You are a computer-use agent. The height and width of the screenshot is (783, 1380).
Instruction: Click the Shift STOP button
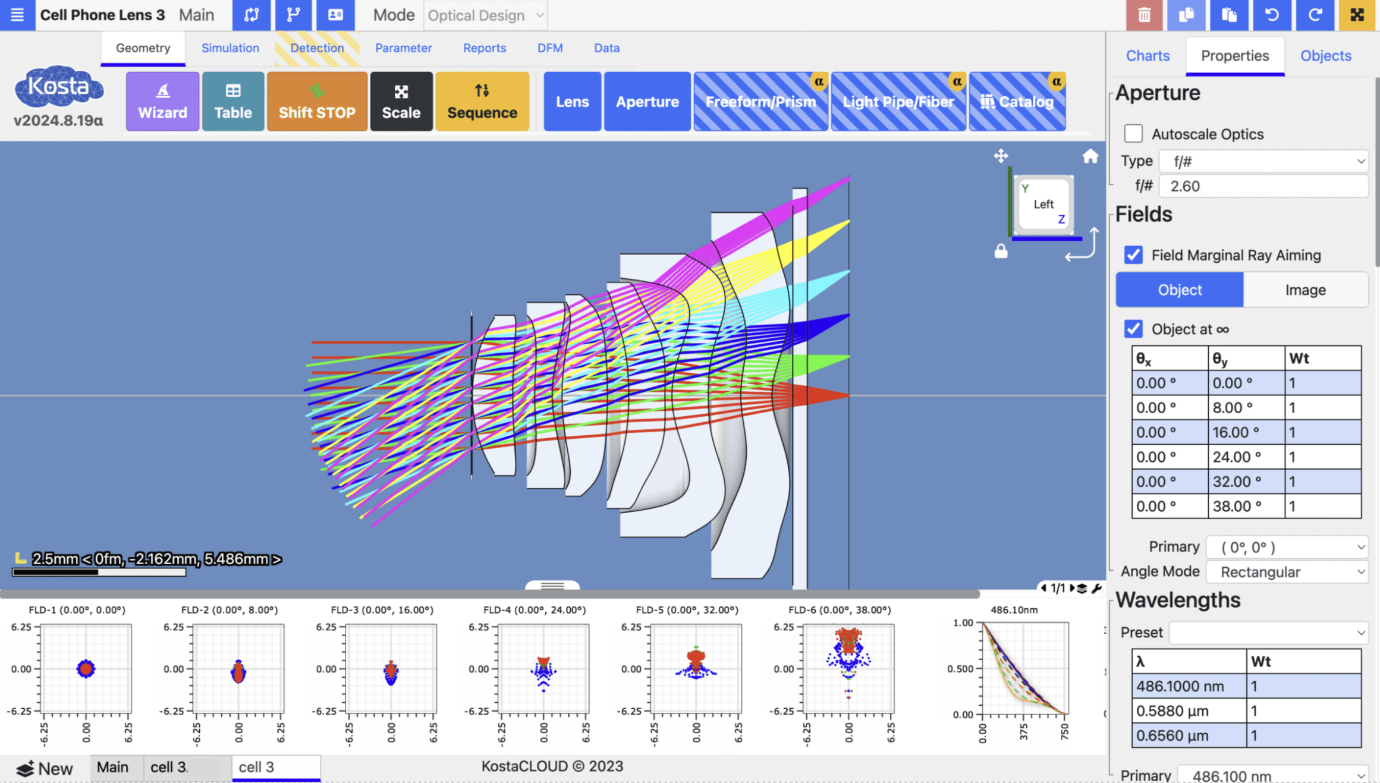point(317,102)
